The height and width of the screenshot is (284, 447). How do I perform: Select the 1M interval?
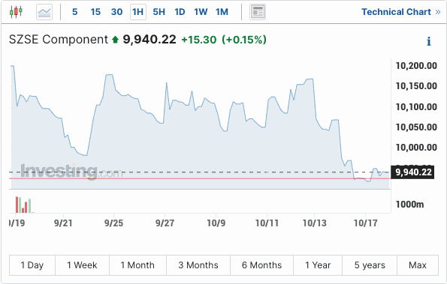222,12
